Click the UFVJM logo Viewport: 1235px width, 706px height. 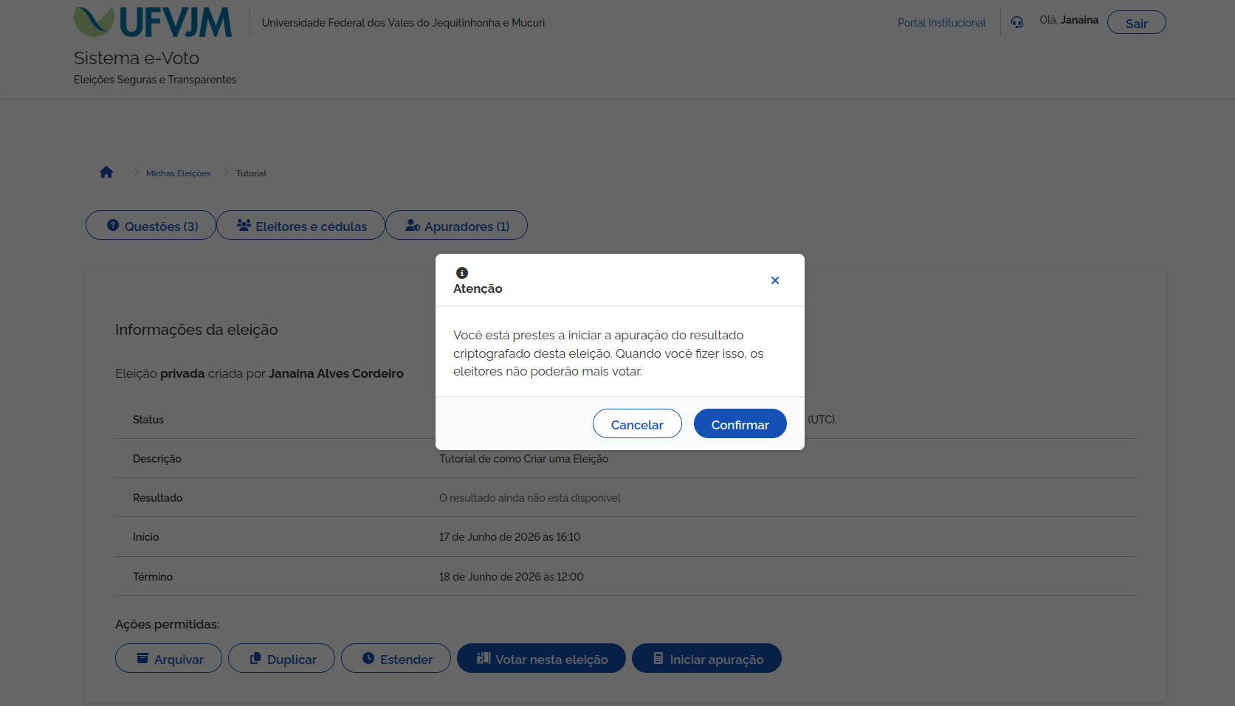(x=153, y=22)
